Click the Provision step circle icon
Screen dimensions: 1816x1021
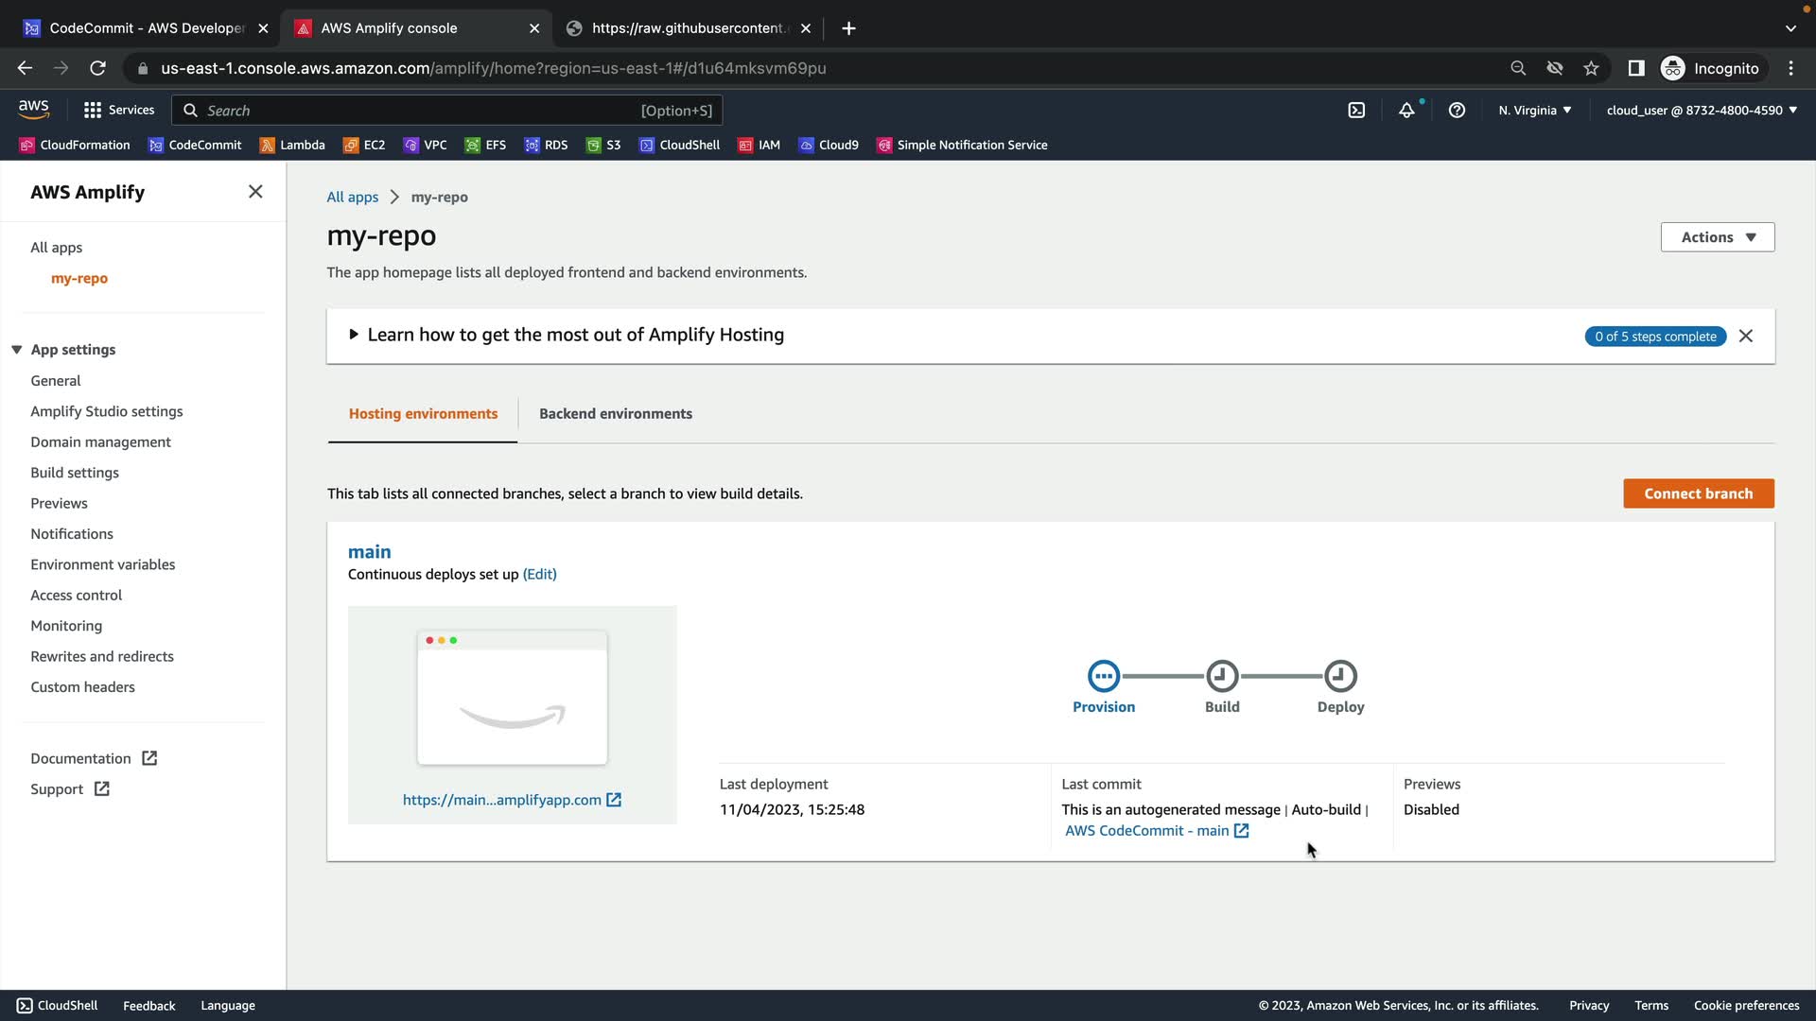pos(1103,676)
